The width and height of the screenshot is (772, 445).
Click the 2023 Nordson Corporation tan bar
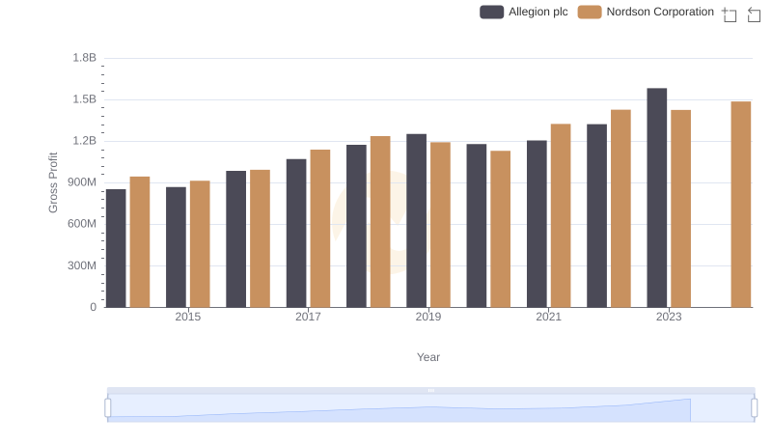click(681, 209)
